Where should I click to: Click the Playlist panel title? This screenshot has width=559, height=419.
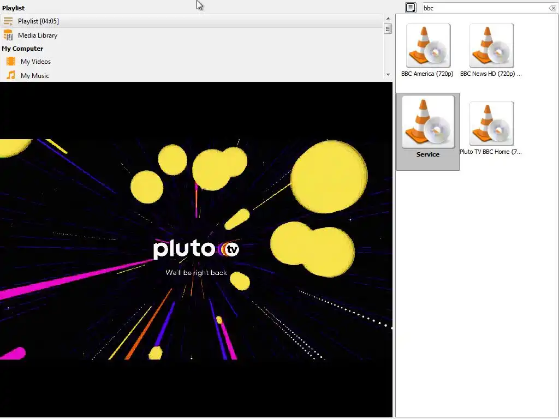coord(14,8)
